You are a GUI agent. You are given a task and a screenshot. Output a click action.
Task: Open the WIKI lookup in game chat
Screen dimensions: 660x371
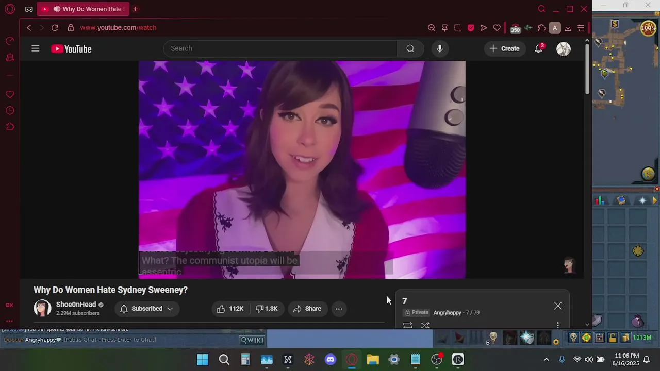253,340
